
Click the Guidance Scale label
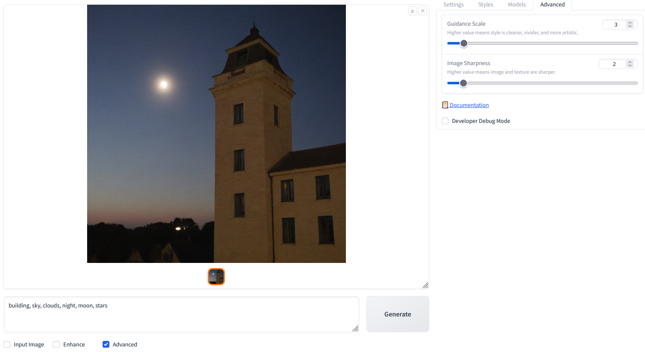[x=466, y=24]
